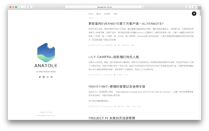
Task: Open the RIGHTFONT article title
Action: [117, 87]
